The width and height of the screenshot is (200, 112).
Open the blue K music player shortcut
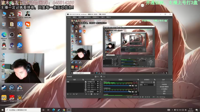pyautogui.click(x=20, y=25)
